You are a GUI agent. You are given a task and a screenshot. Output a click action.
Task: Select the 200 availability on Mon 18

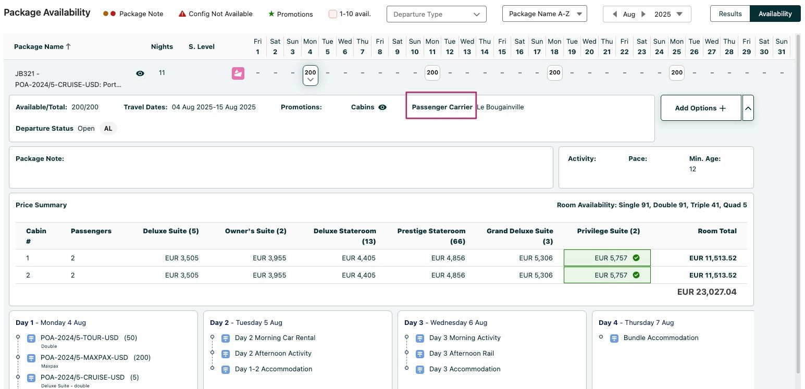(x=554, y=73)
